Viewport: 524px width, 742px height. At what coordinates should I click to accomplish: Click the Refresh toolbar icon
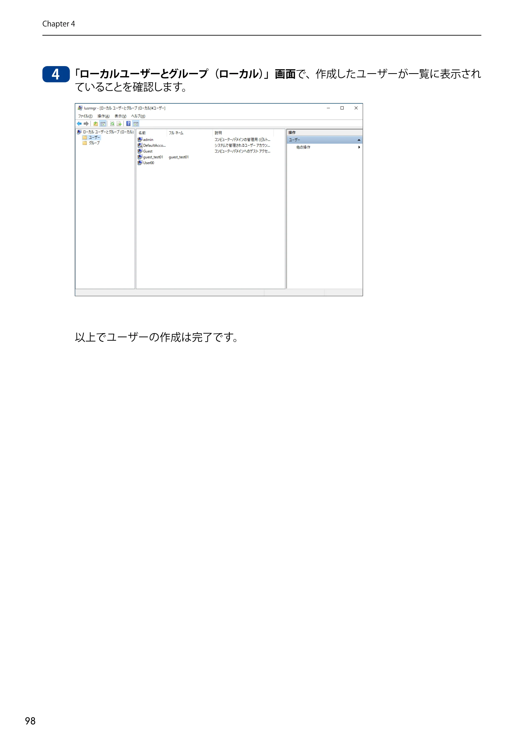(112, 124)
